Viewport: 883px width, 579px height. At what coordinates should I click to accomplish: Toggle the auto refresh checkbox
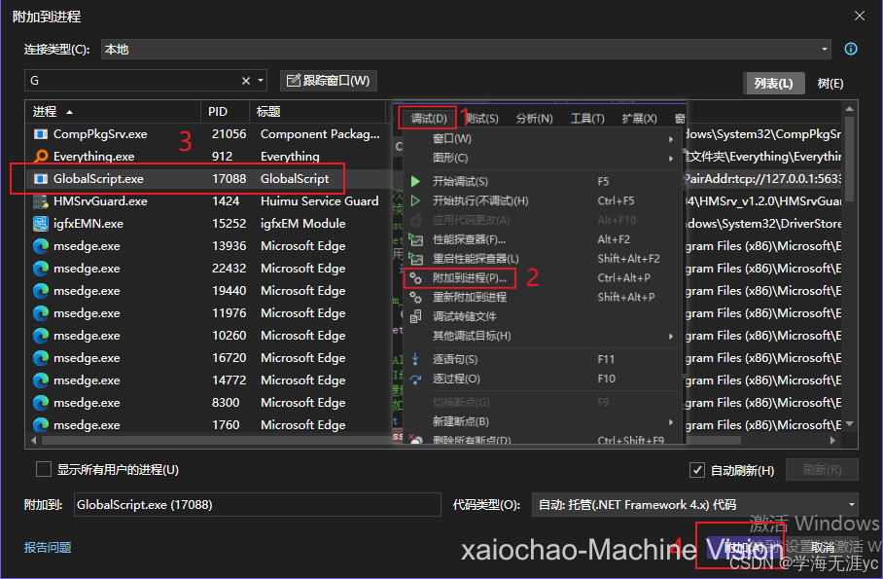[x=697, y=470]
